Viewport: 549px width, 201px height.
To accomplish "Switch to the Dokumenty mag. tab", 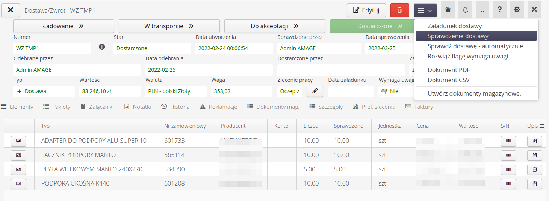I will [x=273, y=106].
